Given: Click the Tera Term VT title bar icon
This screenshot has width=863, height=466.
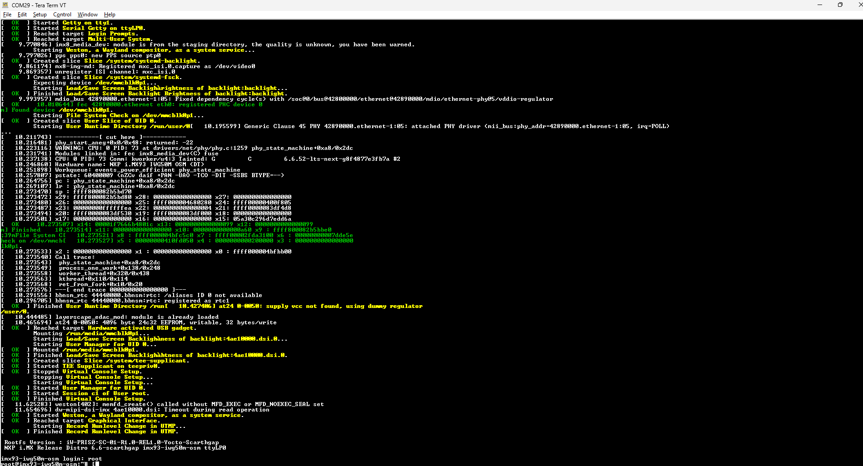Looking at the screenshot, I should point(5,5).
